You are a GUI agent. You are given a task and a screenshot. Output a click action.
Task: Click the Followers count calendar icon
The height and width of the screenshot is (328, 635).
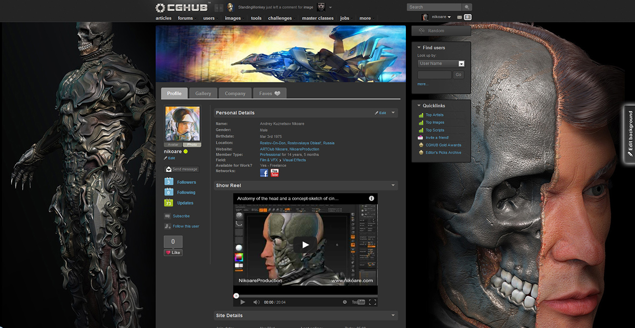pos(169,182)
